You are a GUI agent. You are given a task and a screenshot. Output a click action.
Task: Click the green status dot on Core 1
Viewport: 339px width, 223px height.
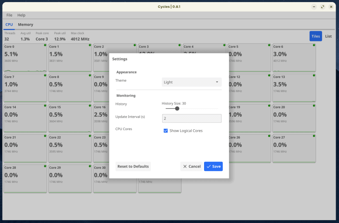(90, 45)
